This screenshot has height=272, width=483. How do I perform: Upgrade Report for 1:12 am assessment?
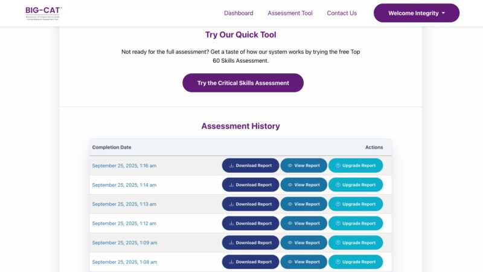[356, 224]
